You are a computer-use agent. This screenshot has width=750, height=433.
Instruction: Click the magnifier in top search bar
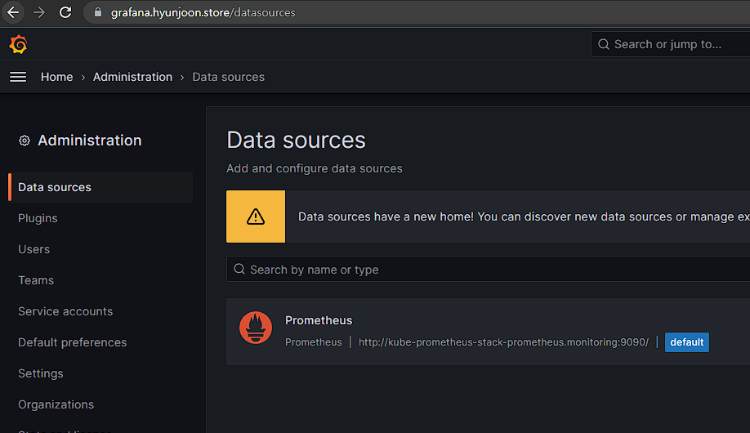click(x=604, y=44)
